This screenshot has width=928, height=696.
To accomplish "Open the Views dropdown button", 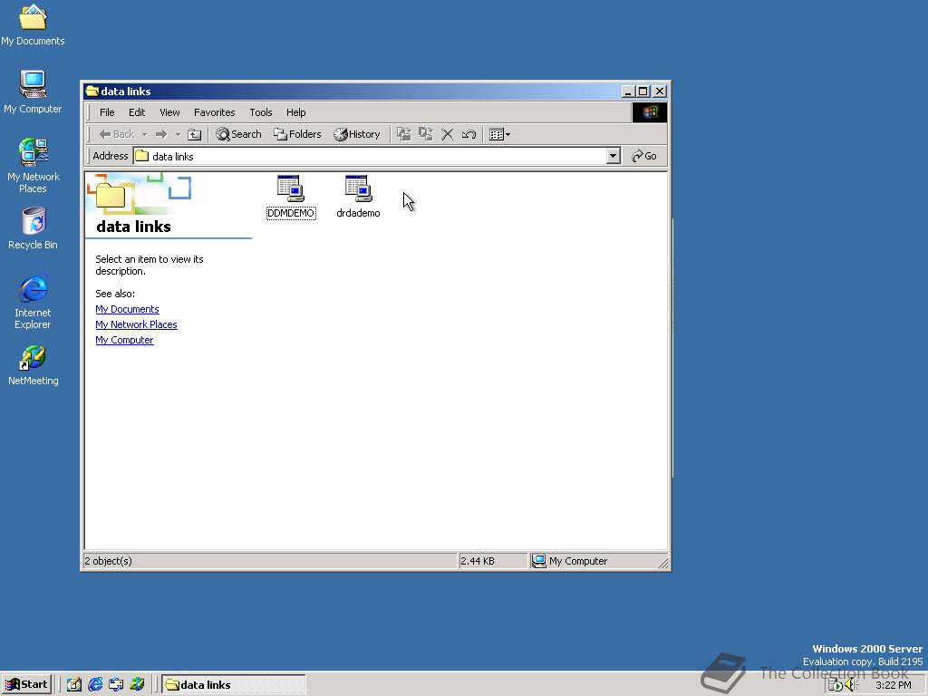I will (500, 134).
